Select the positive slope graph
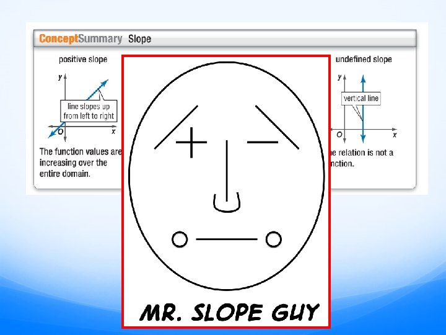 (82, 108)
